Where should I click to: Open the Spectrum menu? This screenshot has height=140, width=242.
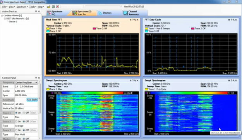pos(22,7)
